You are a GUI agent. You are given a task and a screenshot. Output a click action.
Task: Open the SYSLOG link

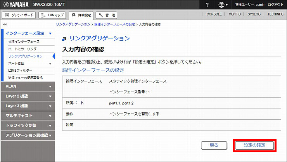pos(254,14)
